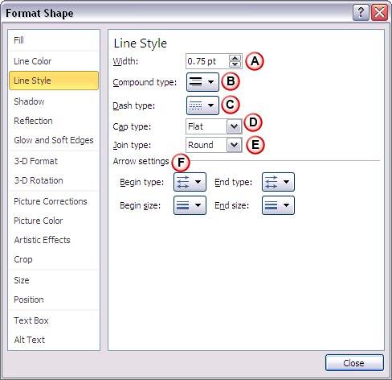Click the Close button
392x380 pixels.
coord(354,363)
